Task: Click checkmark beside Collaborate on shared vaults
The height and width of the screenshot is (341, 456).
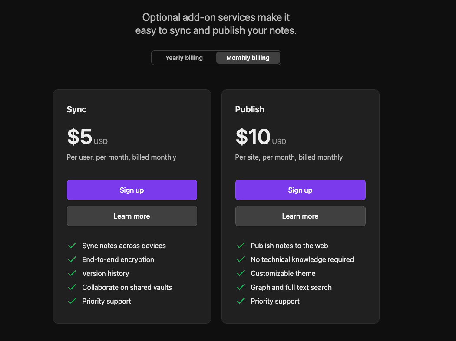Action: (x=72, y=287)
